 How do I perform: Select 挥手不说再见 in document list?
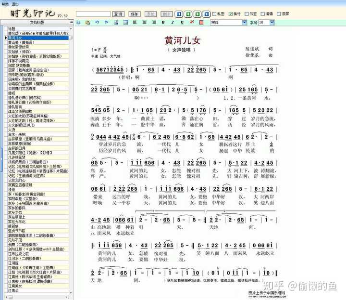(x=38, y=61)
